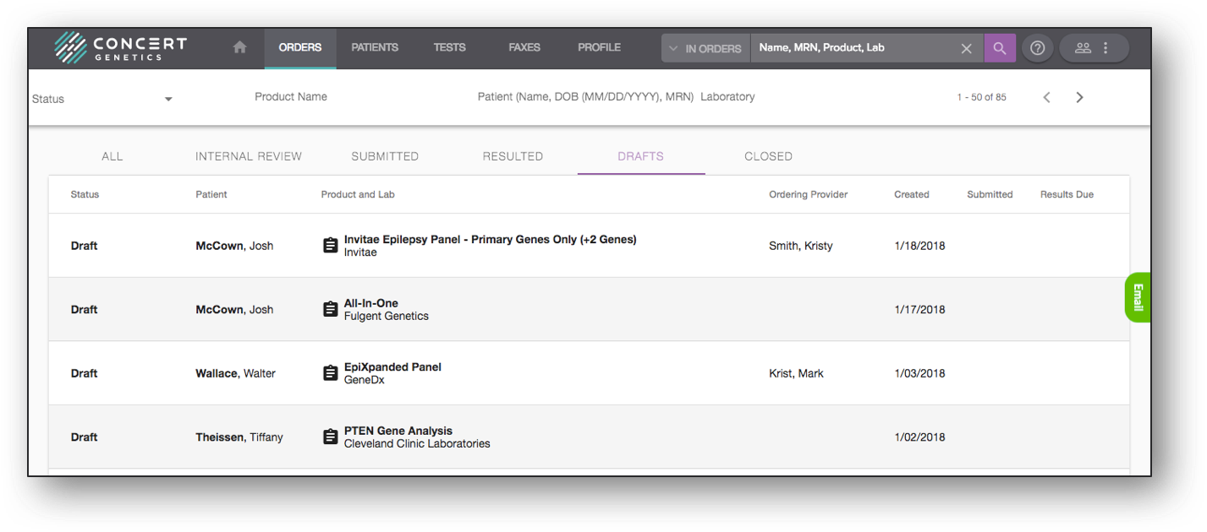This screenshot has height=532, width=1207.
Task: Click clipboard icon beside PTEN Gene Analysis
Action: 331,437
